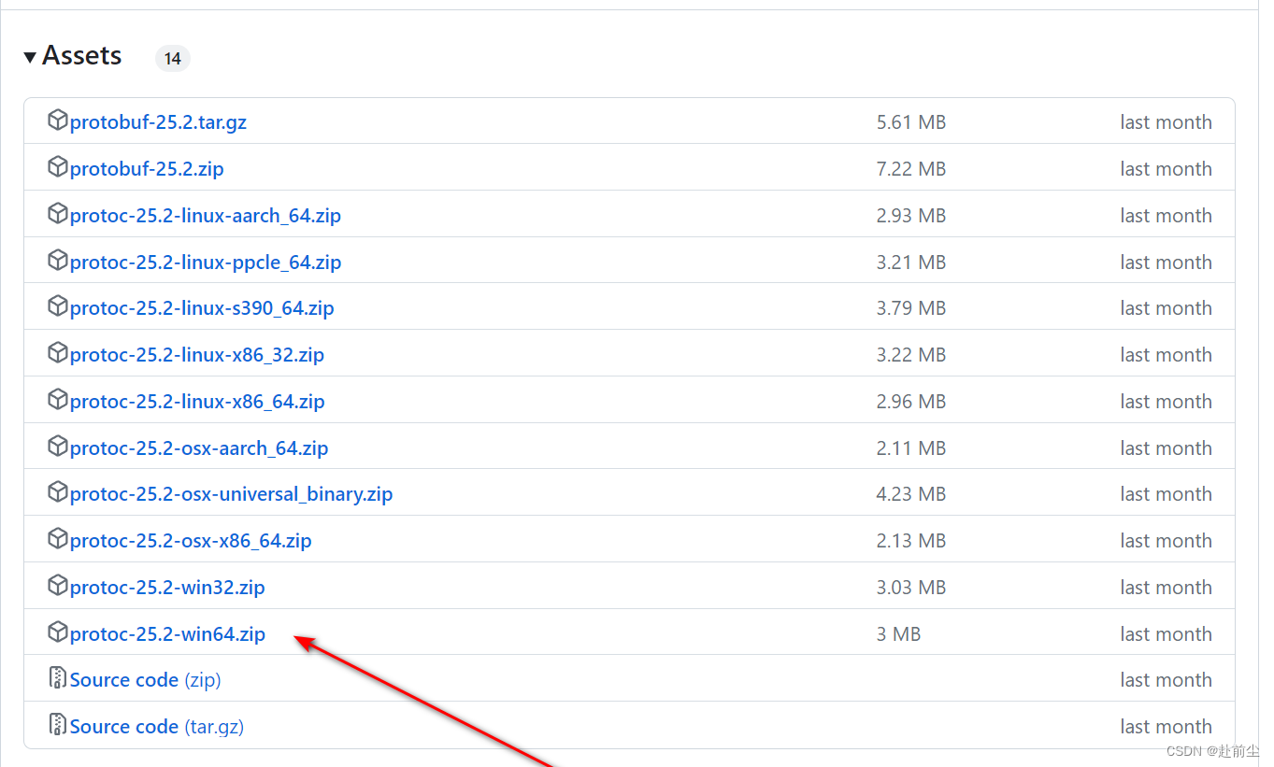Click the 4.23 MB size value
The width and height of the screenshot is (1274, 767).
911,494
